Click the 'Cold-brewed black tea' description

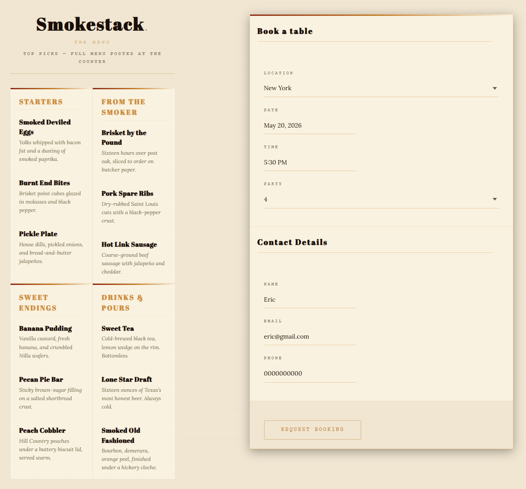point(131,347)
